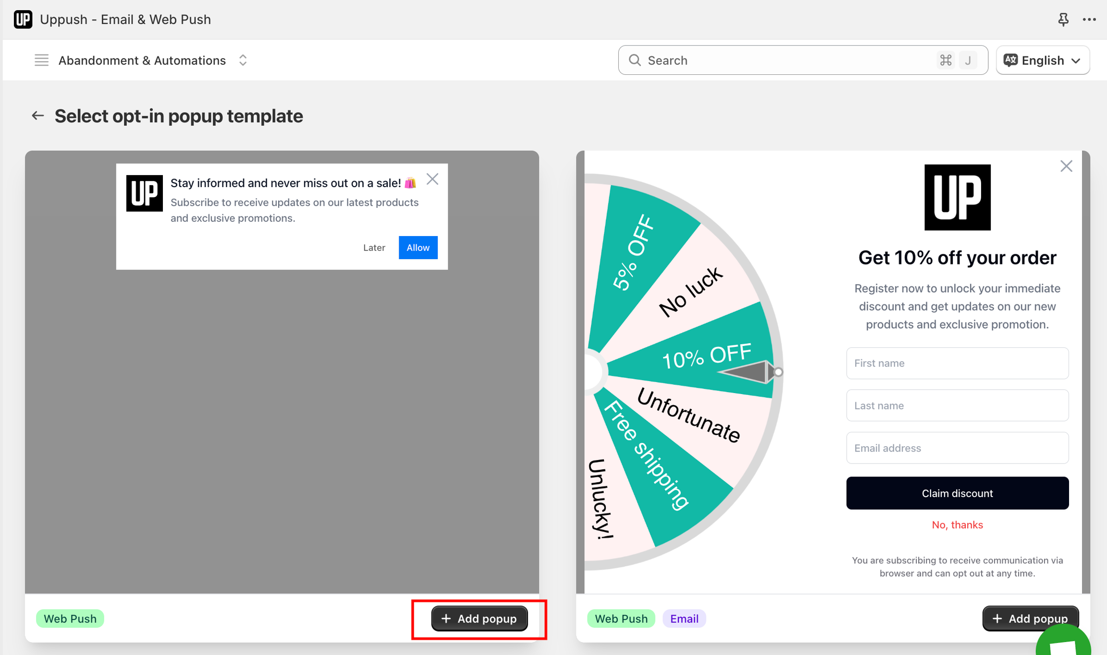Click the Later button in preview

374,248
